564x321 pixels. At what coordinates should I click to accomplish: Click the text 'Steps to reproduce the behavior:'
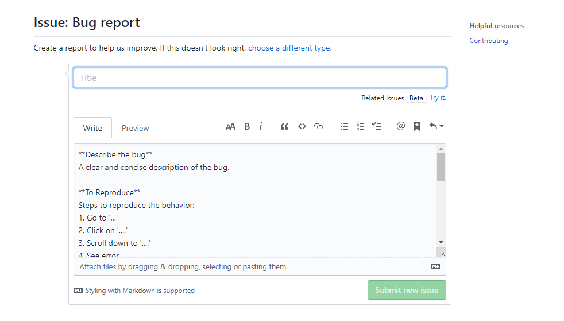tap(136, 205)
